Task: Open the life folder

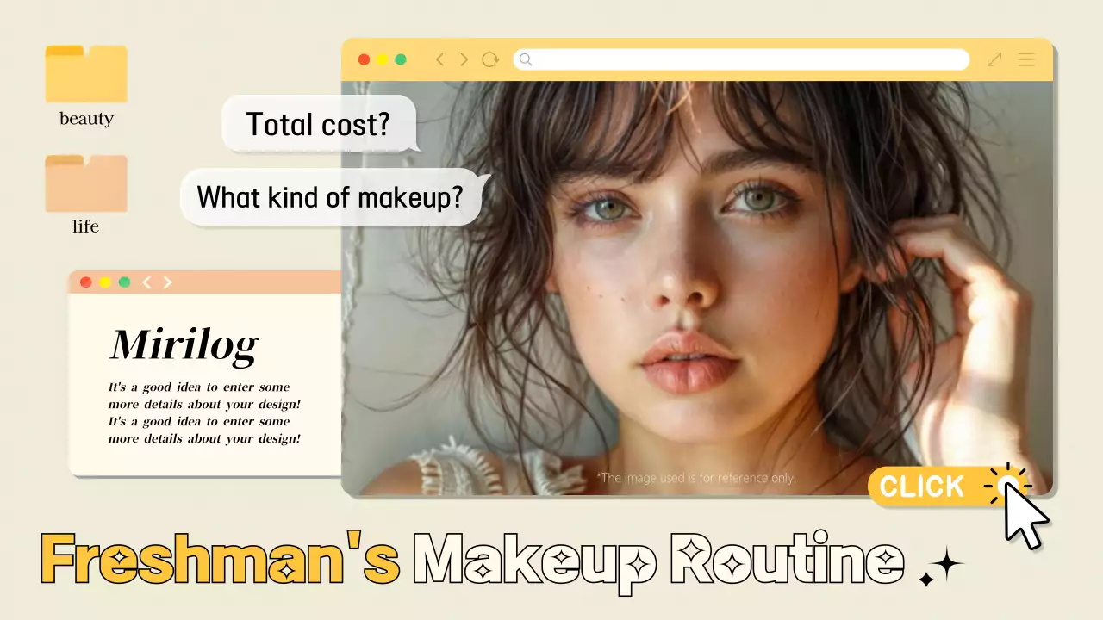Action: coord(85,183)
